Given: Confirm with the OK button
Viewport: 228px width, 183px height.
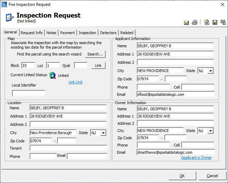Looking at the screenshot, I should [x=182, y=176].
